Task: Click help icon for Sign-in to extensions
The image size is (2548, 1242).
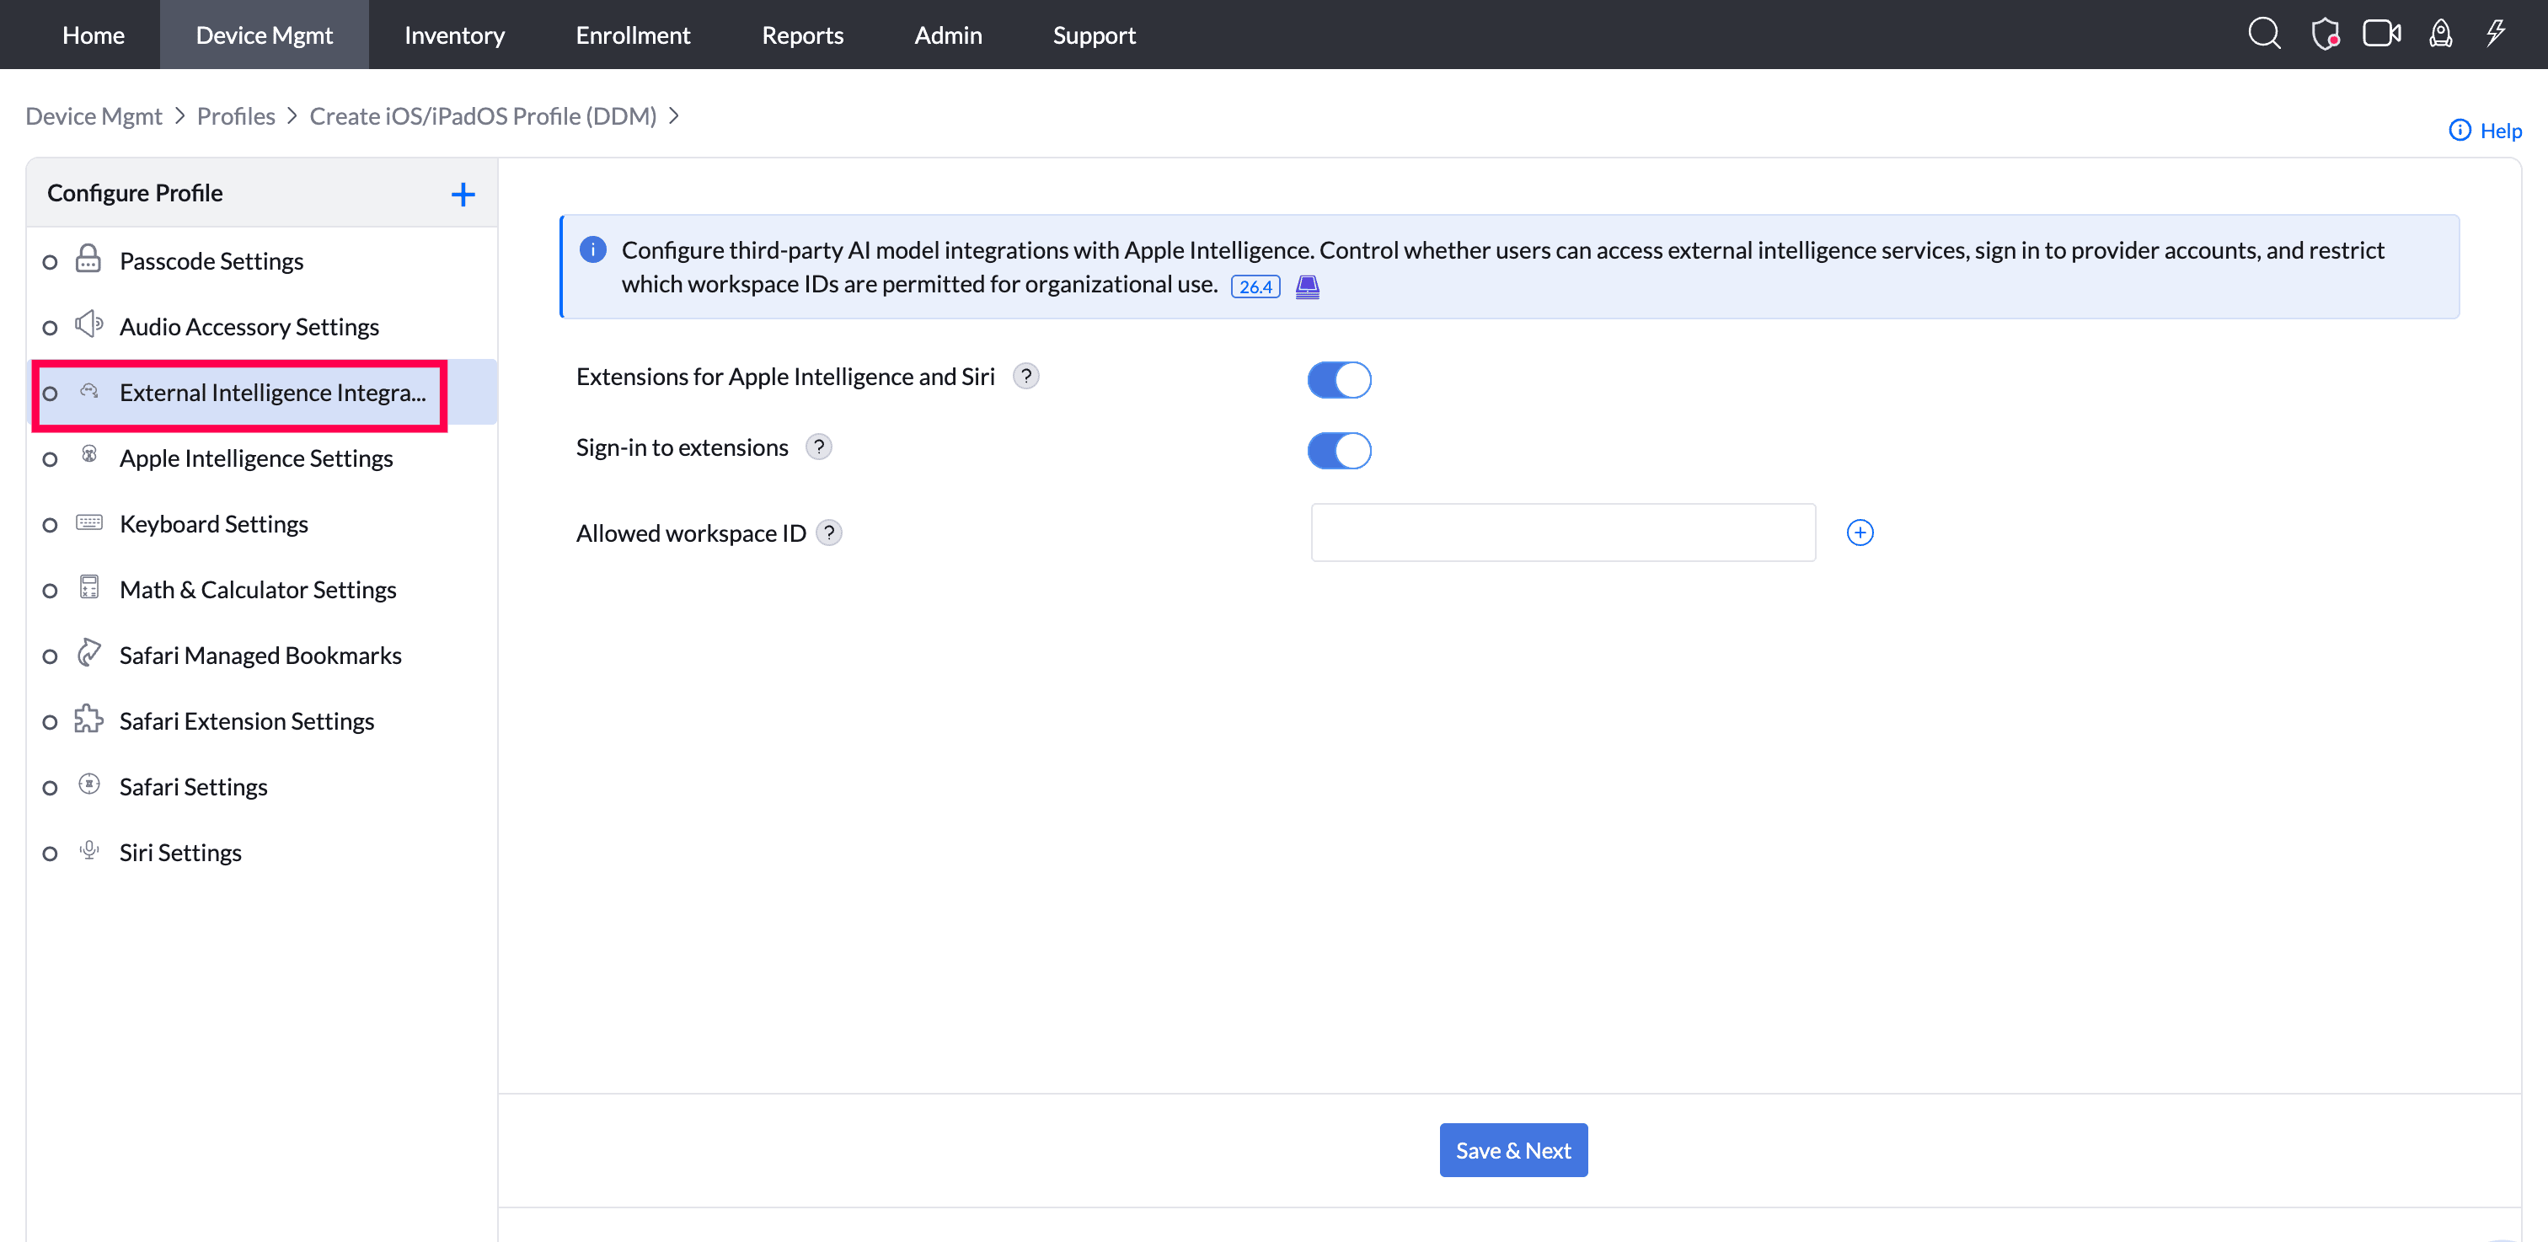Action: (x=819, y=447)
